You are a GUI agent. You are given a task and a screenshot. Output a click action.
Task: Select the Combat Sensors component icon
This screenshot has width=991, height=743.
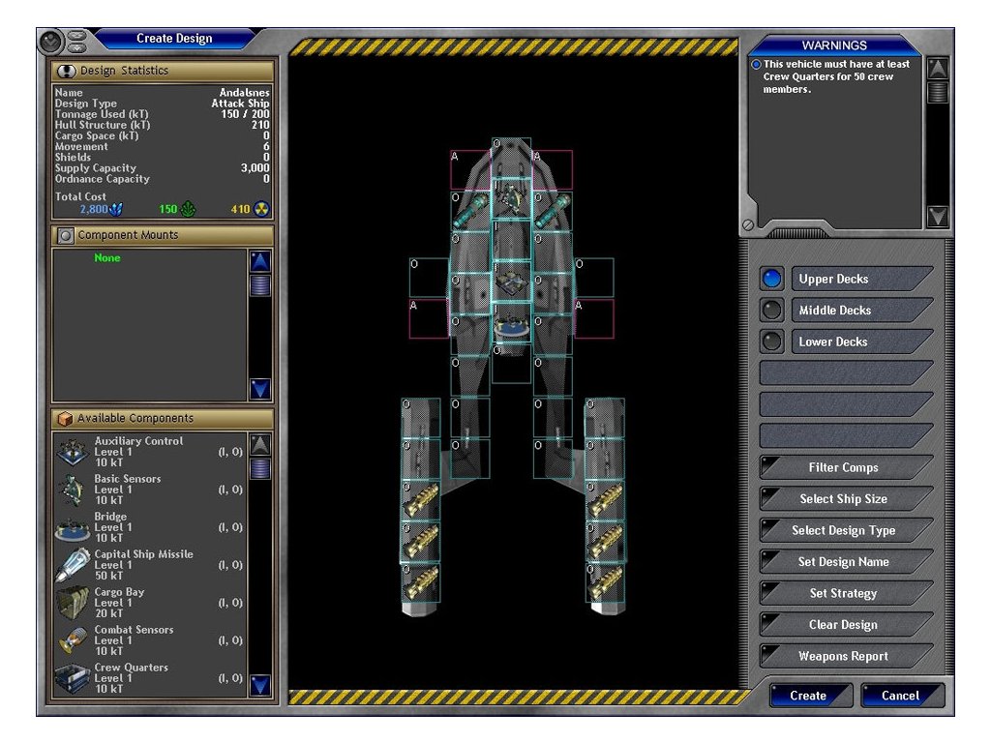coord(74,640)
